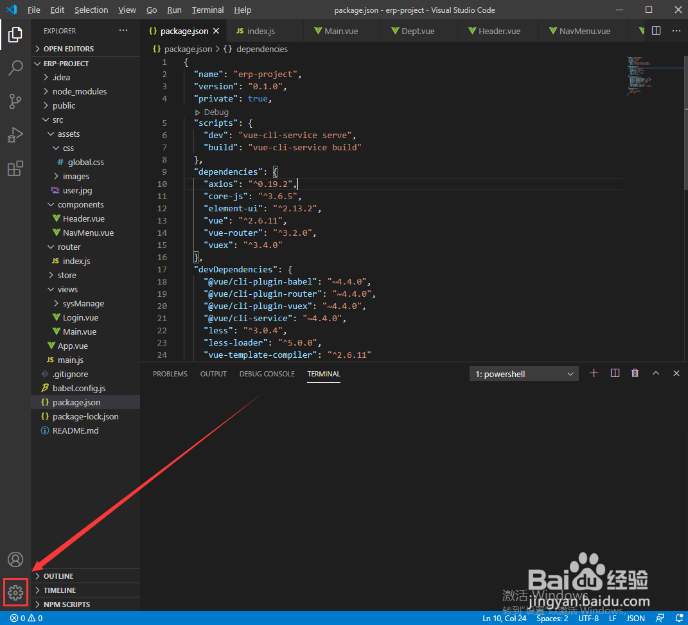Open the Explorer view in activity bar
This screenshot has height=625, width=688.
pyautogui.click(x=15, y=35)
